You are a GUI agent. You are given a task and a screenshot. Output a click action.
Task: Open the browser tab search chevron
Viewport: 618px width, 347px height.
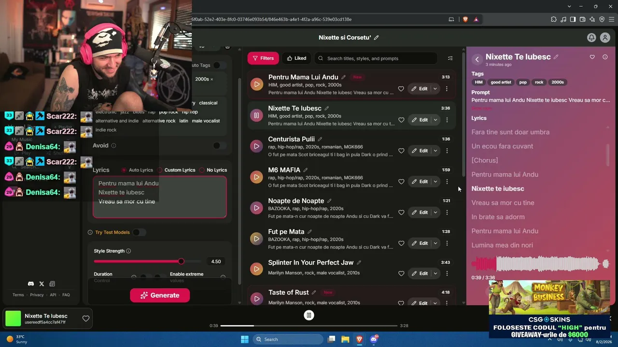[570, 6]
